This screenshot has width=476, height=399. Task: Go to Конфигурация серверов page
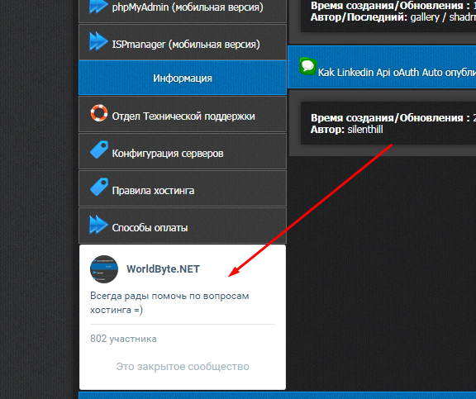183,151
